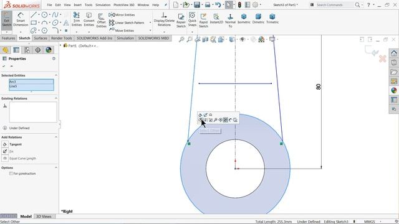Select the Line sketch tool

33,15
